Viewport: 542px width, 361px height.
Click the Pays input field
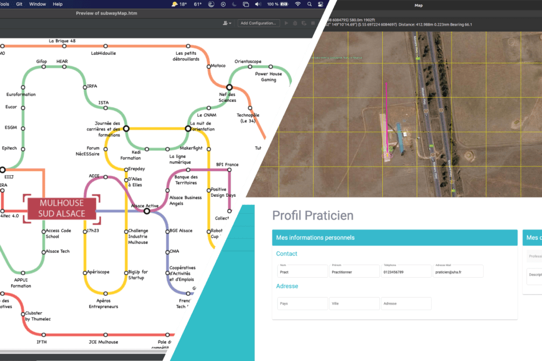click(302, 304)
